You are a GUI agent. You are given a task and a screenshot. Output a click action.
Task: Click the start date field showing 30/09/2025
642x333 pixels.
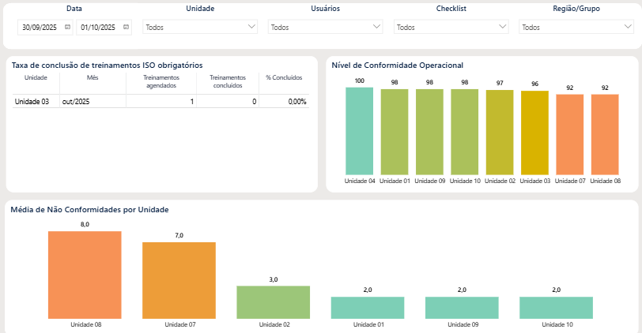tap(40, 27)
